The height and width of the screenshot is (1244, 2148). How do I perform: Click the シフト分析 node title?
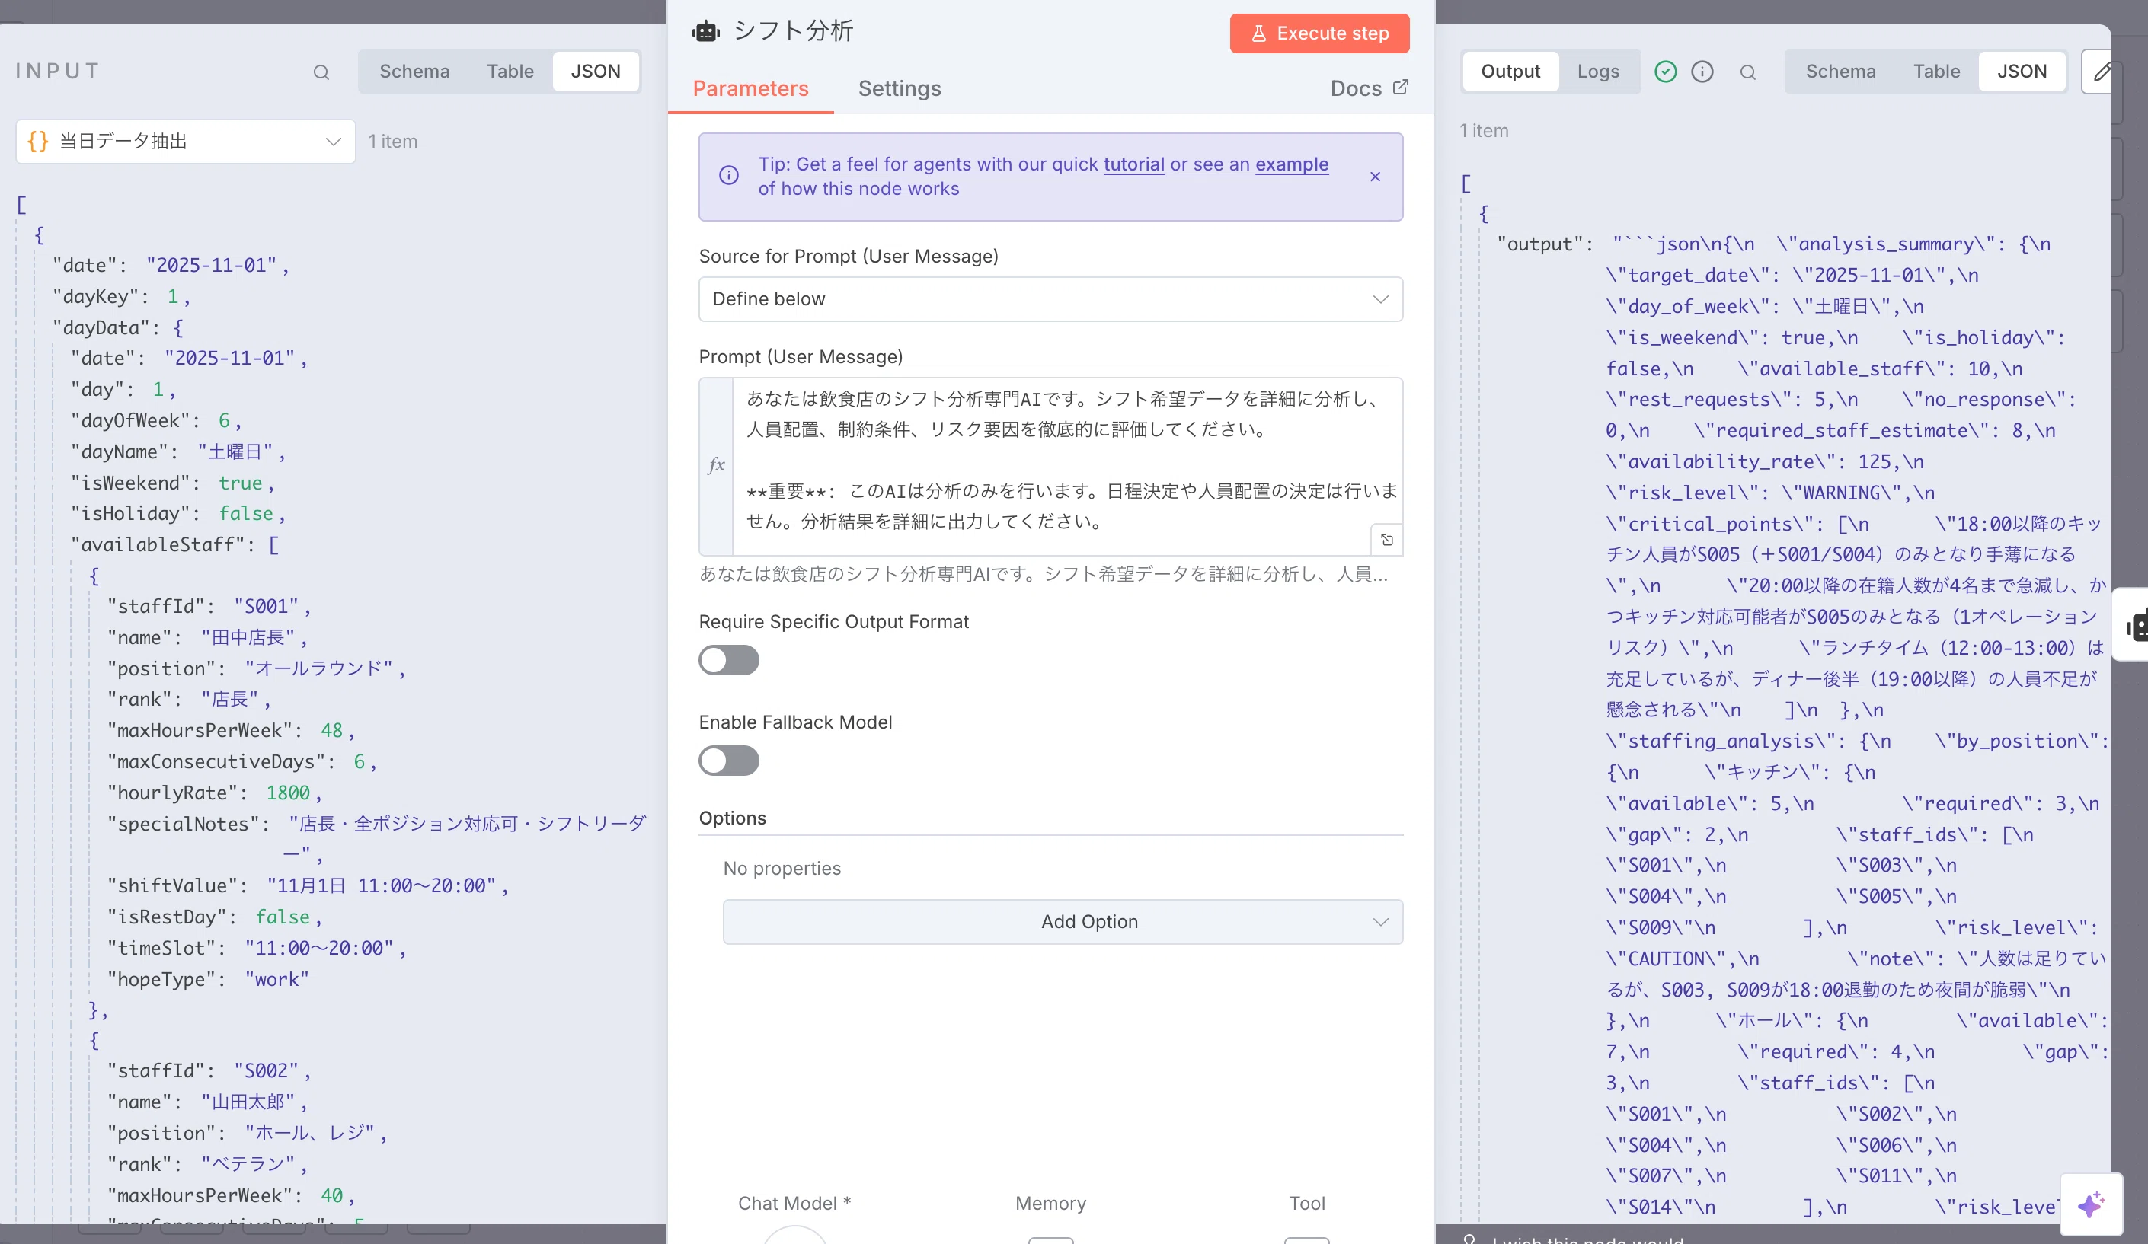[x=793, y=31]
